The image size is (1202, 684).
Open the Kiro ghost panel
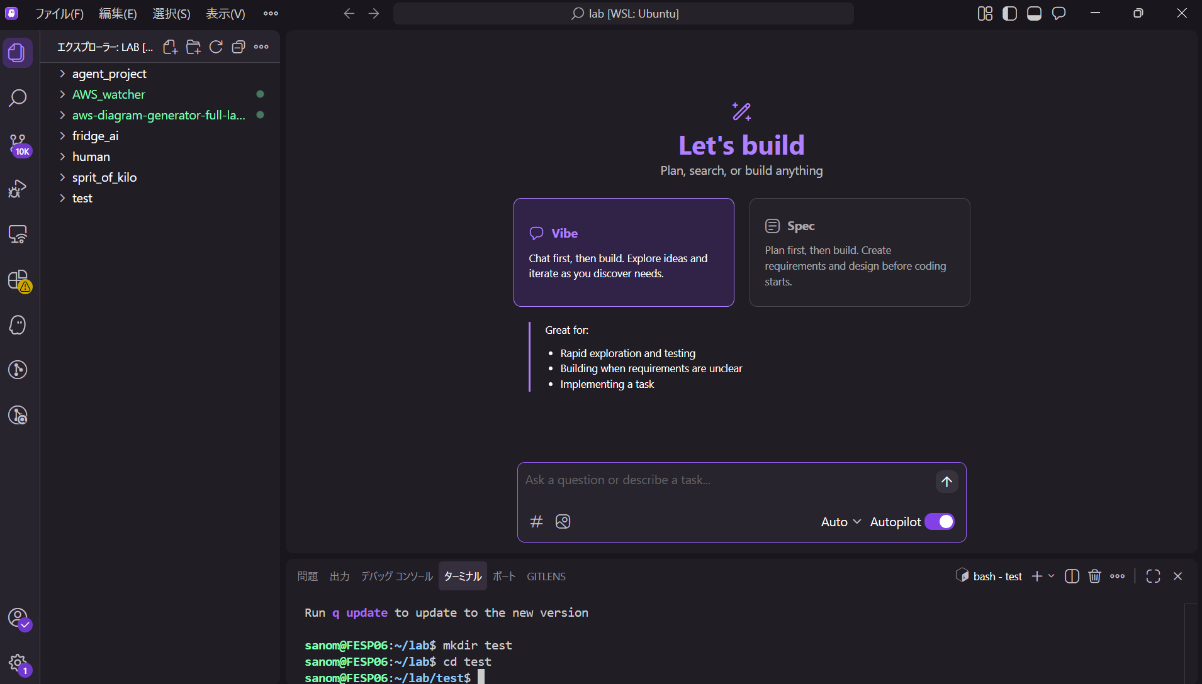tap(18, 324)
